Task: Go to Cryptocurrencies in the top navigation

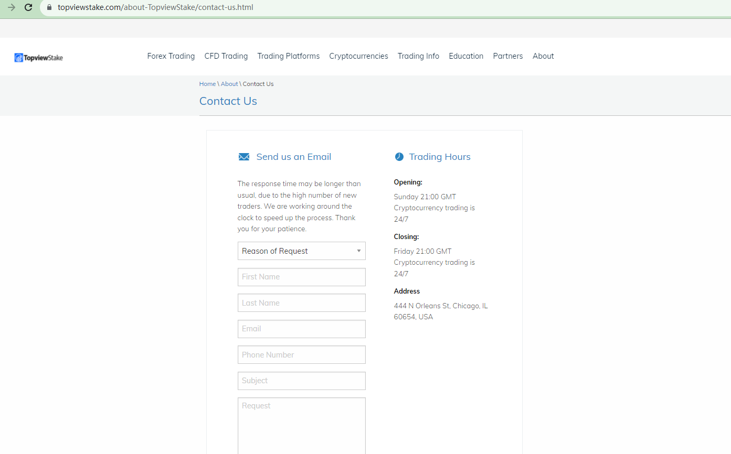Action: click(358, 56)
